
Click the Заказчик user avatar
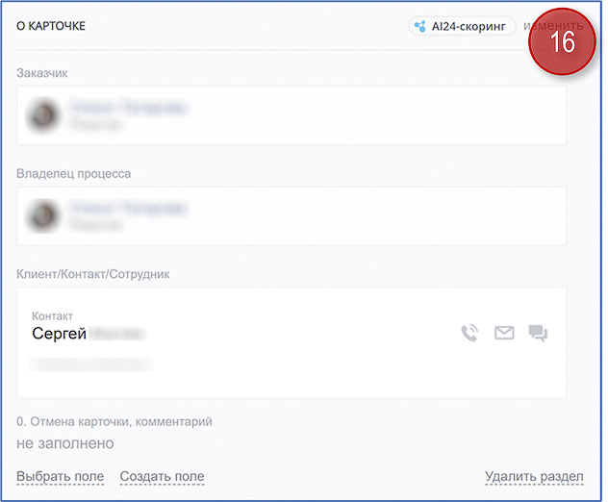[x=42, y=115]
